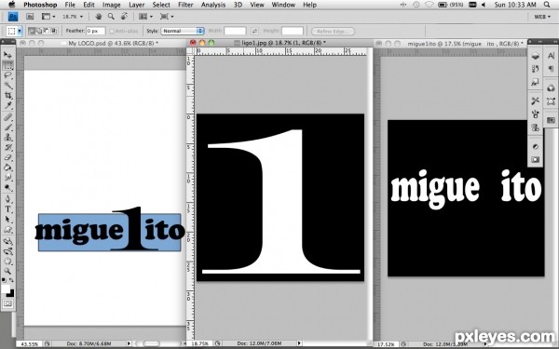Select the Dodge tool
Viewport: 559px width, 349px height.
click(7, 188)
